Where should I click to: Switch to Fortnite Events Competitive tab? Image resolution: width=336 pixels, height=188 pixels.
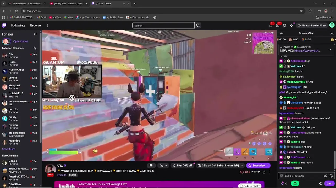coord(26,4)
